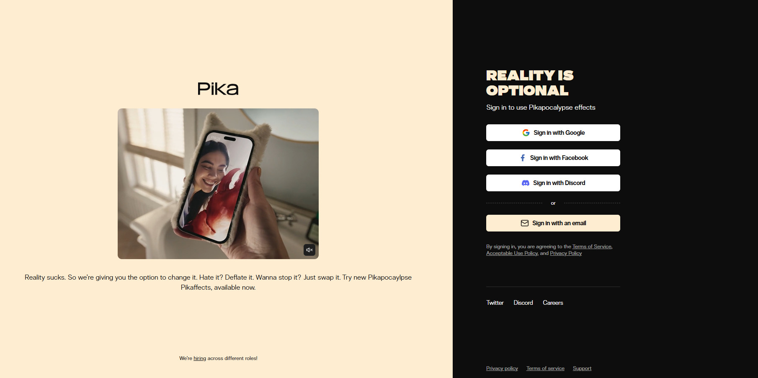Open the footer Privacy policy link

tap(502, 368)
